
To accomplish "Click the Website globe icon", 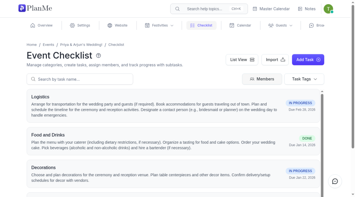I will [110, 25].
